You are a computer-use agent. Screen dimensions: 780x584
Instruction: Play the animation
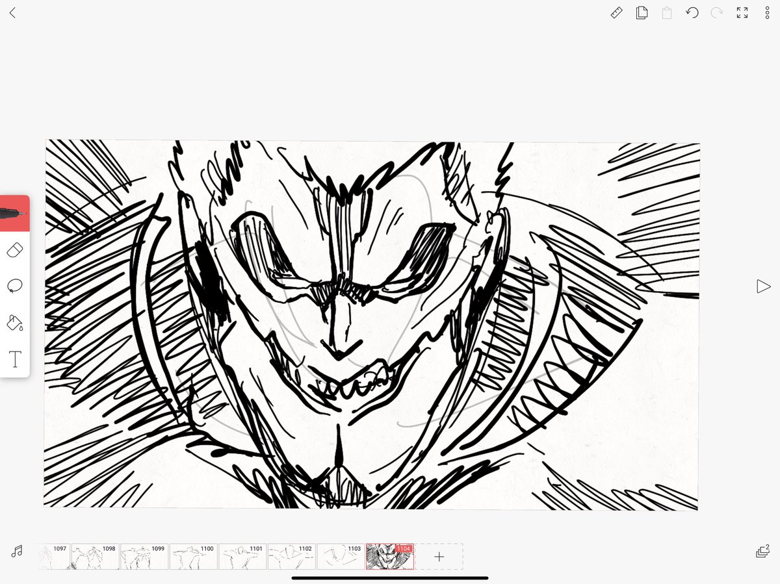[x=764, y=286]
